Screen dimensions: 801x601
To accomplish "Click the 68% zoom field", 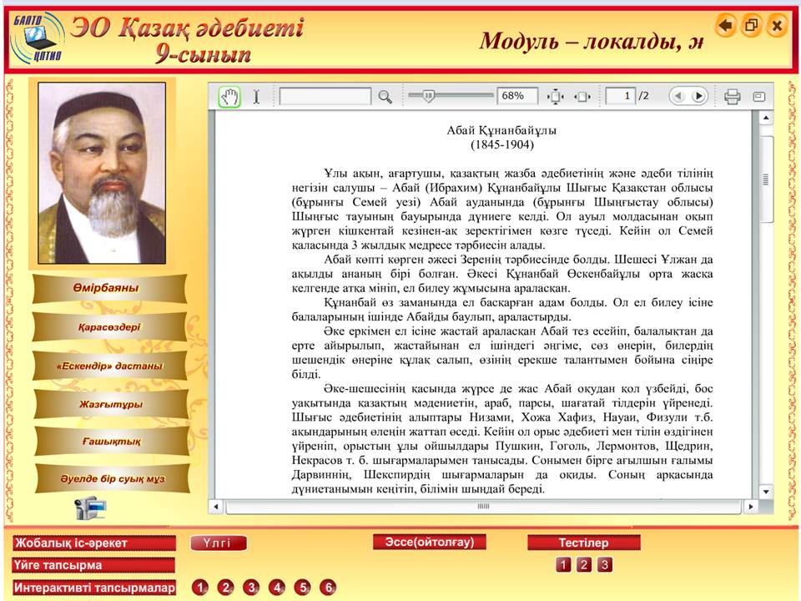I will [517, 95].
